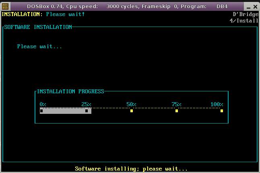Image resolution: width=260 pixels, height=173 pixels.
Task: Select the yellow INSTALLATION: header label
Action: point(22,14)
